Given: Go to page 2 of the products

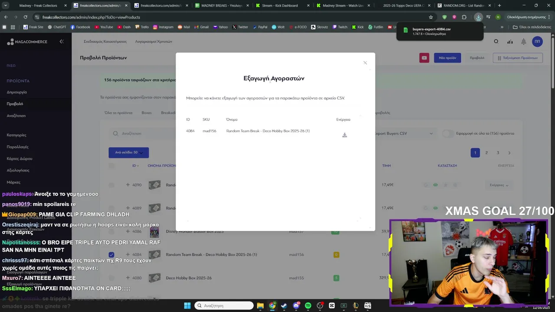Looking at the screenshot, I should (x=486, y=153).
